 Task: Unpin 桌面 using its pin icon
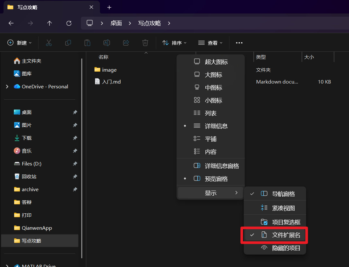tap(75, 112)
